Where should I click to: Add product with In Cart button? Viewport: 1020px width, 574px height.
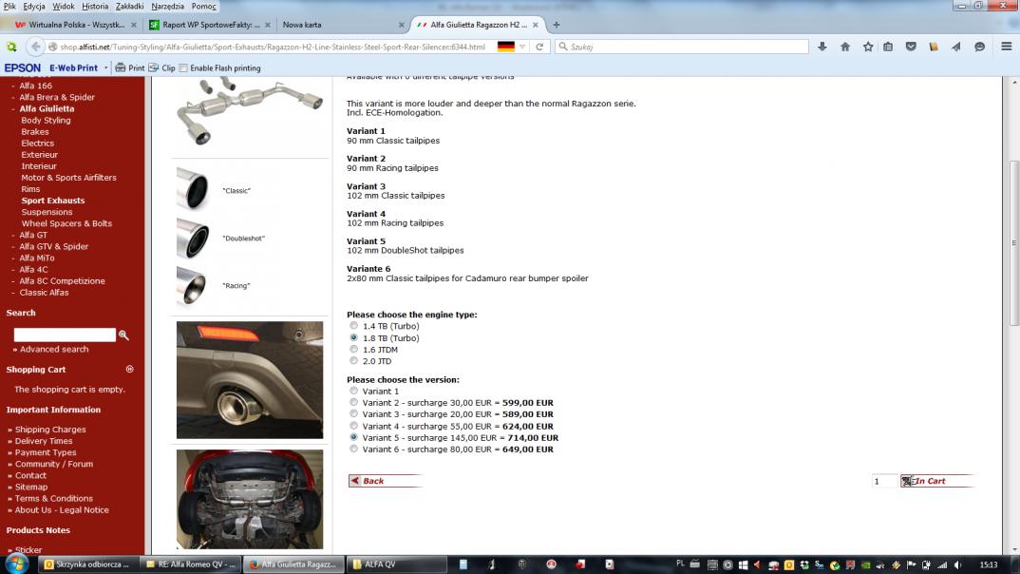pyautogui.click(x=937, y=481)
